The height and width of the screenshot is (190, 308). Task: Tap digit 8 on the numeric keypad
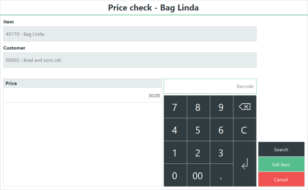point(198,107)
